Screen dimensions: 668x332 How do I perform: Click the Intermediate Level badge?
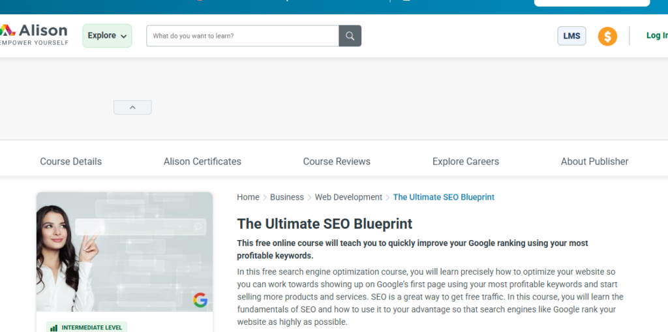[87, 327]
